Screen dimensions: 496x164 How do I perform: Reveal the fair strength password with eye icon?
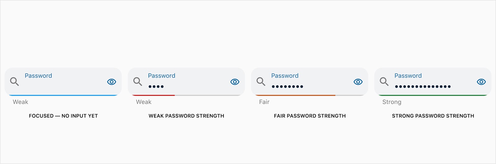[358, 82]
